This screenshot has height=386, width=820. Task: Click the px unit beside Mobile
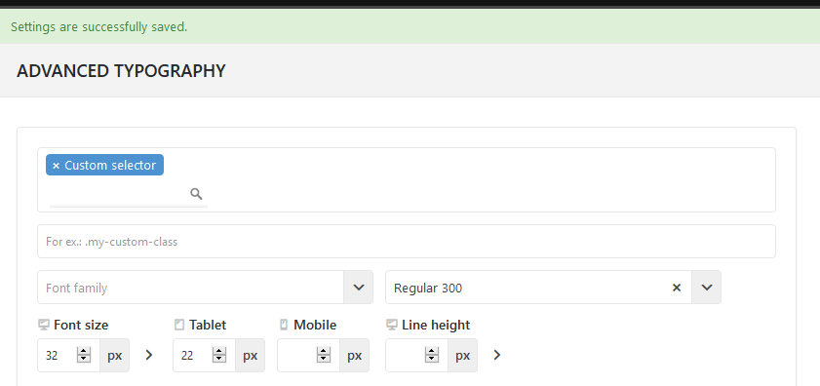coord(355,356)
